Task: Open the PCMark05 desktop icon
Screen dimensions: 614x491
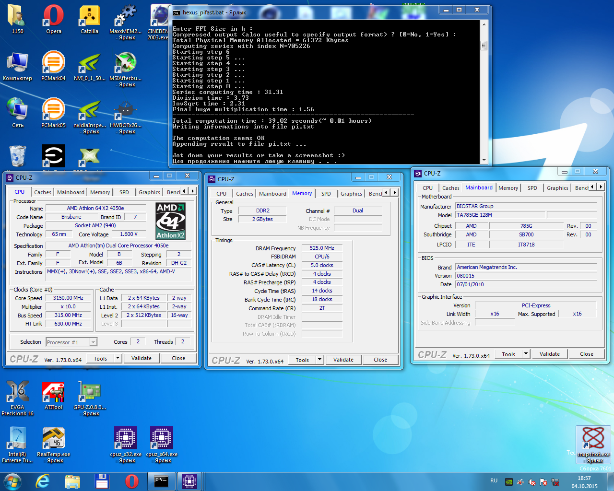Action: pyautogui.click(x=53, y=113)
